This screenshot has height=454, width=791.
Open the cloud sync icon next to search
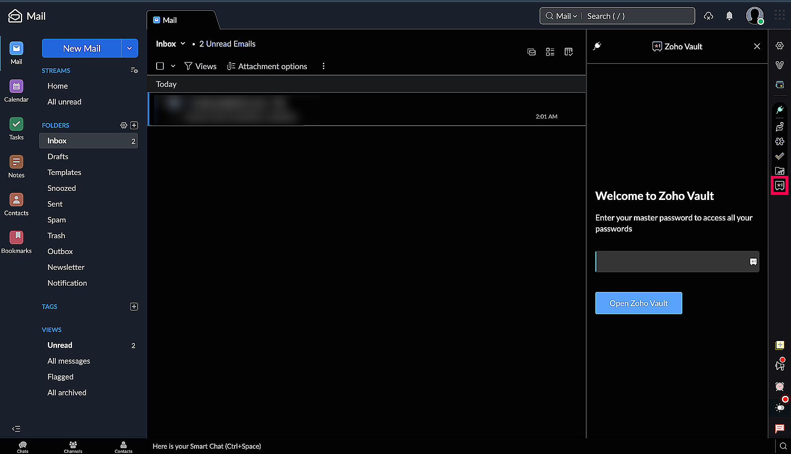point(708,16)
